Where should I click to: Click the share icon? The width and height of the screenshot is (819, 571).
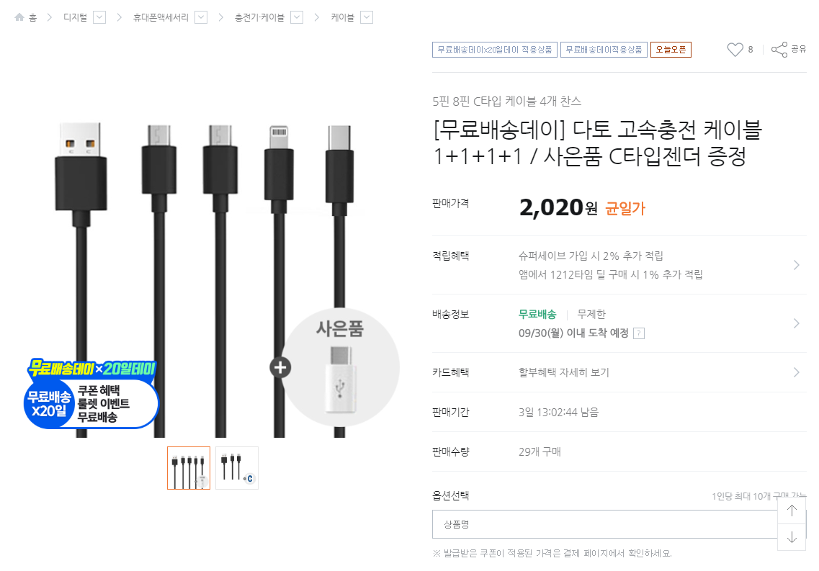point(779,50)
